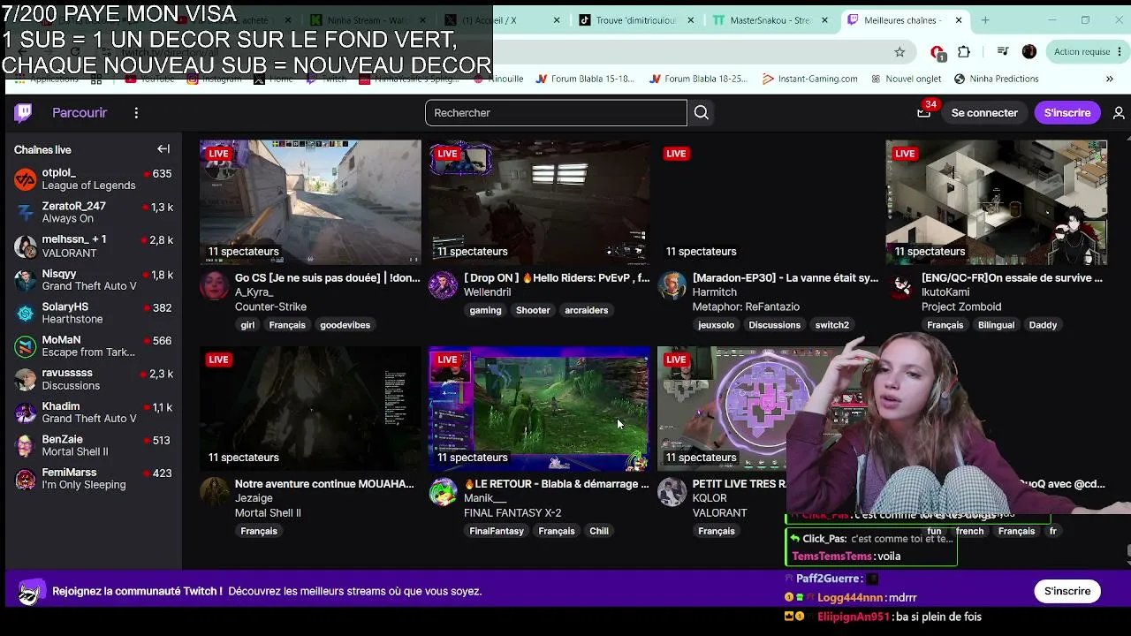Select the 'Daddy' tag
The width and height of the screenshot is (1131, 636).
point(1043,325)
